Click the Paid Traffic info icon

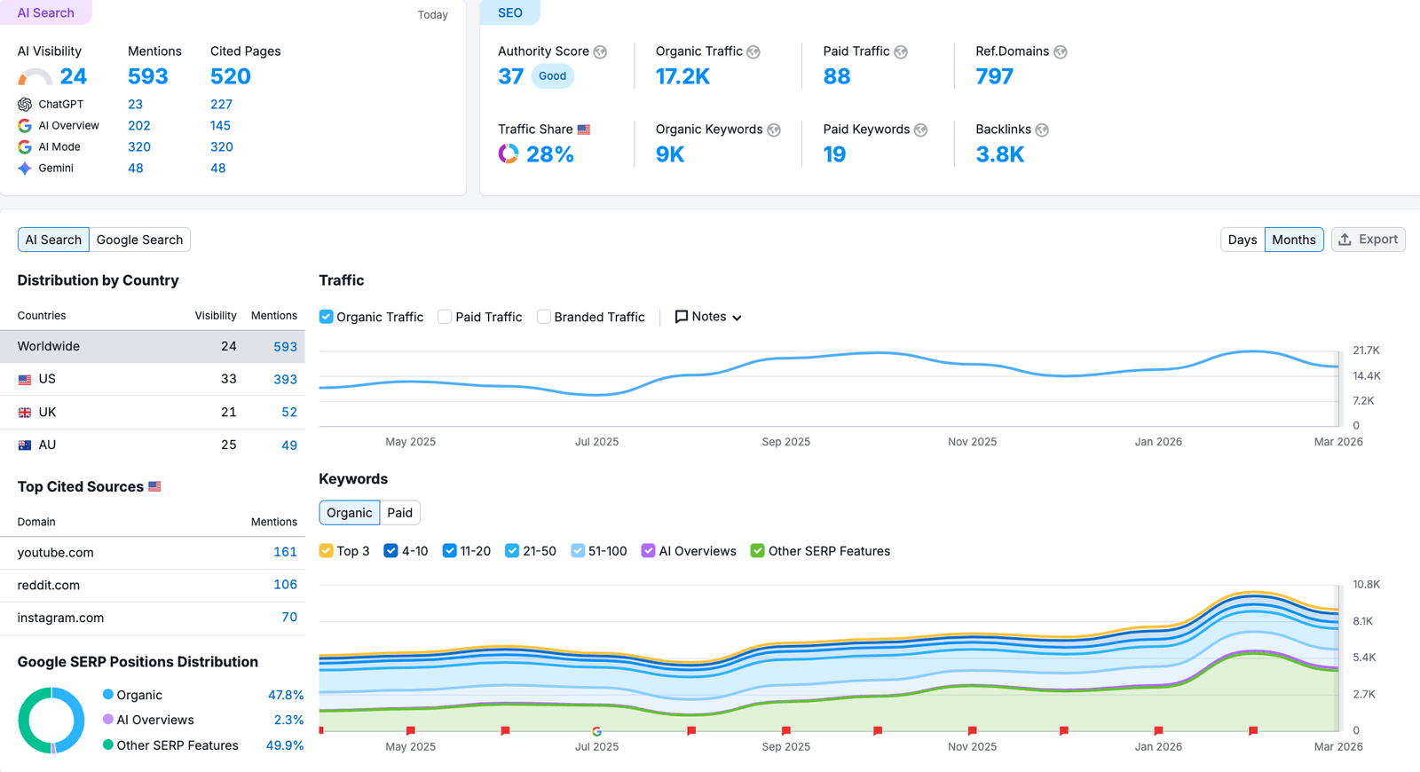click(901, 52)
